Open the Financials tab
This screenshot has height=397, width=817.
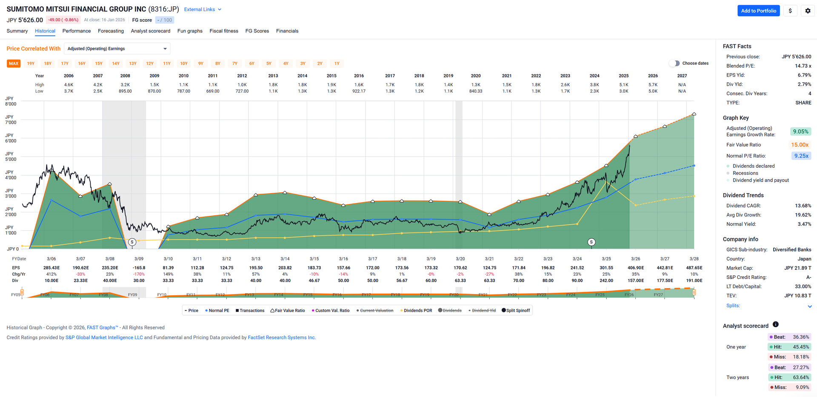(x=287, y=31)
